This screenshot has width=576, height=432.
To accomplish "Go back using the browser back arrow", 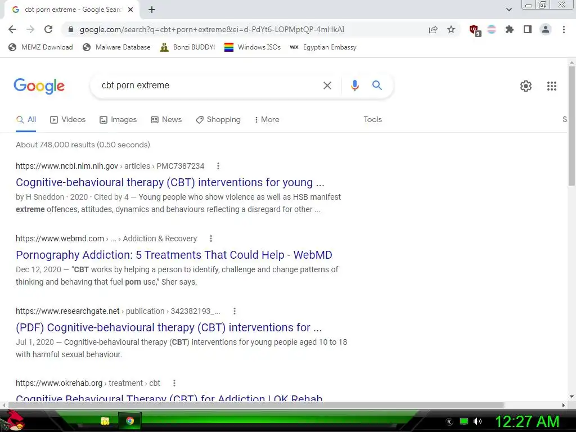I will (x=12, y=29).
